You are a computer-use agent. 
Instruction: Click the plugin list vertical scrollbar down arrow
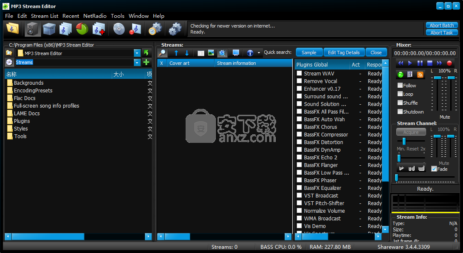point(385,229)
